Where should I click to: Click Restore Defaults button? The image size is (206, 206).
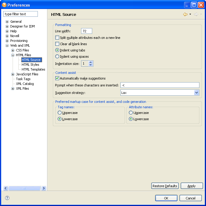click(x=165, y=186)
